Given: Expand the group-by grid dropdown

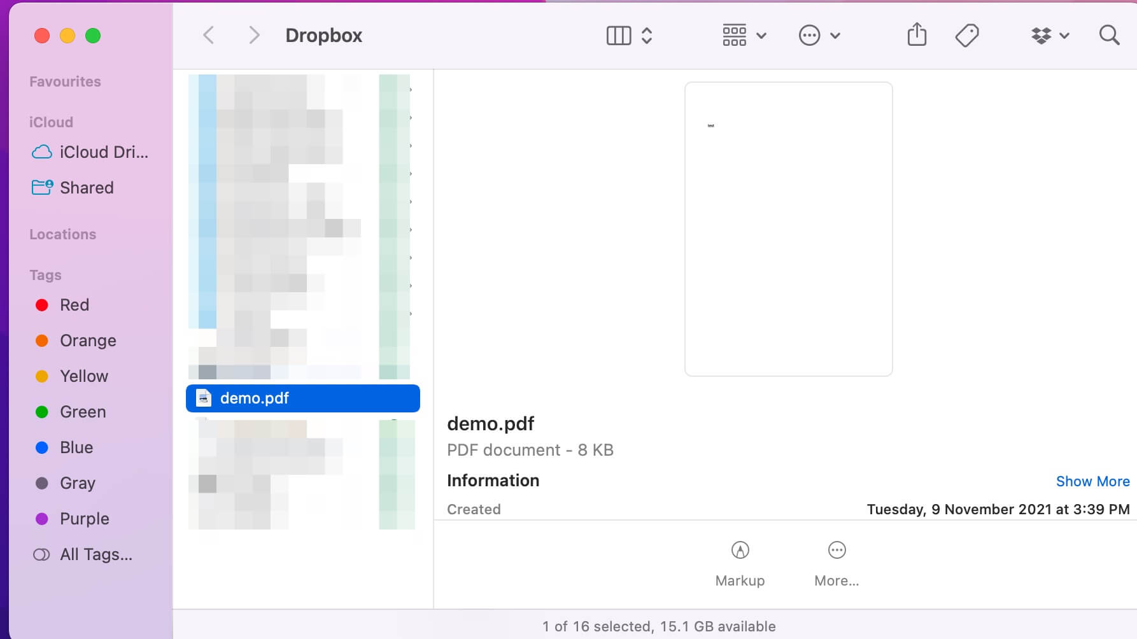Looking at the screenshot, I should tap(744, 36).
